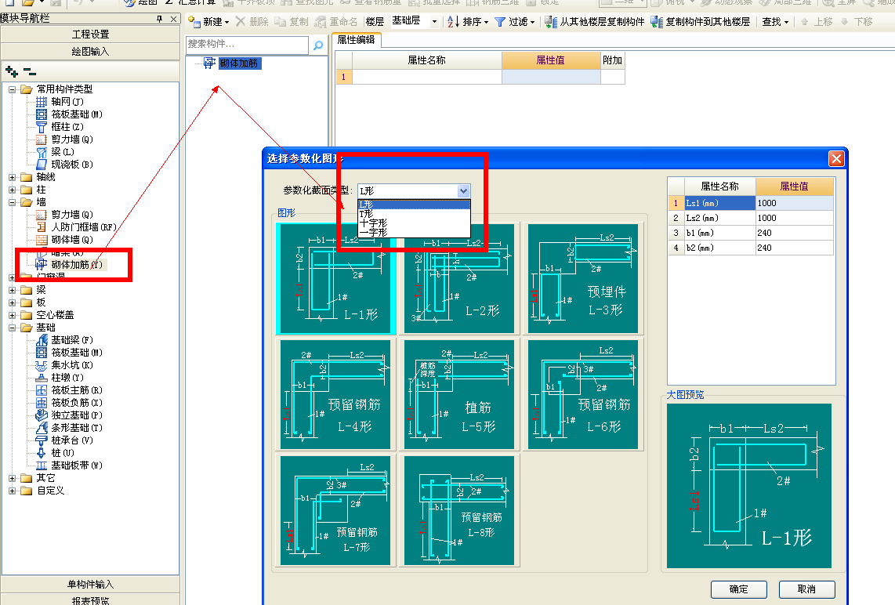This screenshot has width=895, height=605.
Task: Open the 基础层 floor dropdown
Action: 434,22
